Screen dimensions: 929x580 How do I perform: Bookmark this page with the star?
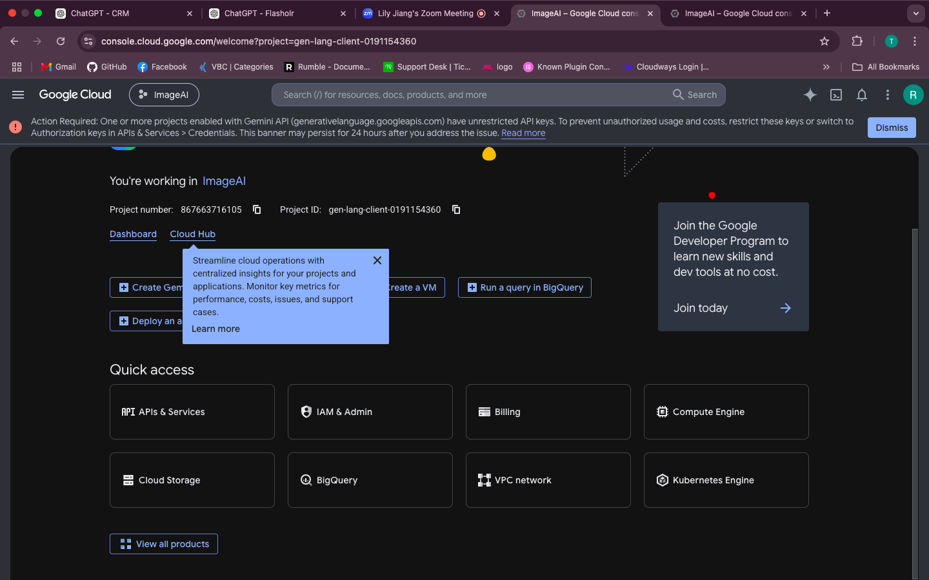pos(824,41)
